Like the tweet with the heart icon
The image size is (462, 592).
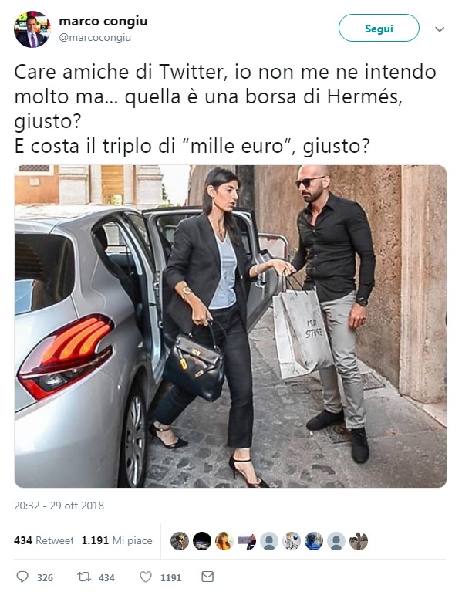click(x=146, y=577)
